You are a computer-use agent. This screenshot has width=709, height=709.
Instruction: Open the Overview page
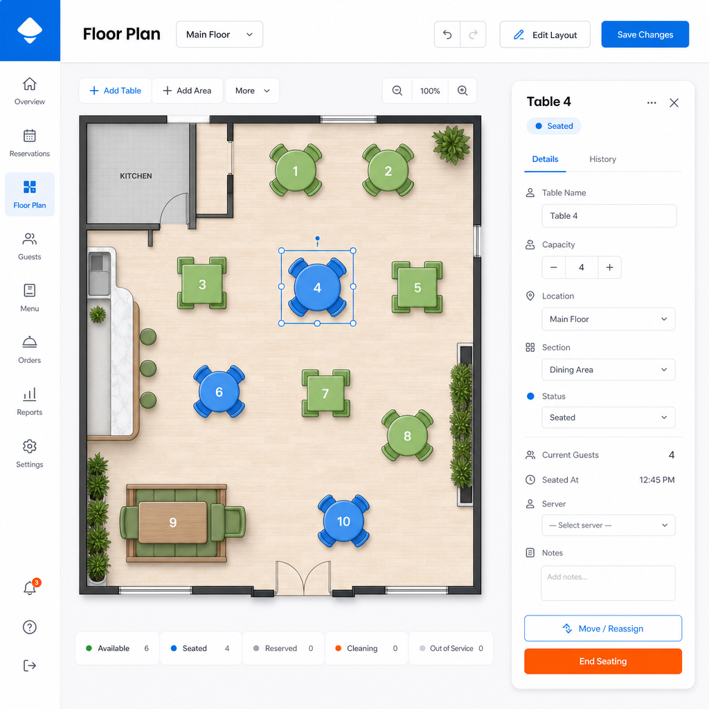[x=29, y=91]
